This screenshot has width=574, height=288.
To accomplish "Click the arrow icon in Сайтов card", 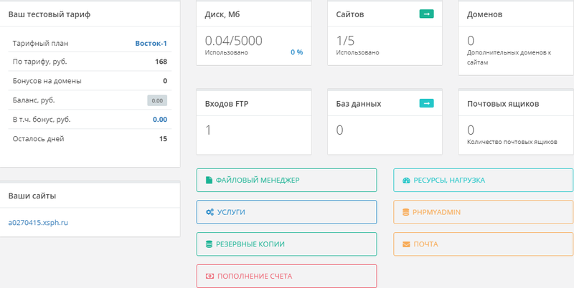I will tap(427, 14).
